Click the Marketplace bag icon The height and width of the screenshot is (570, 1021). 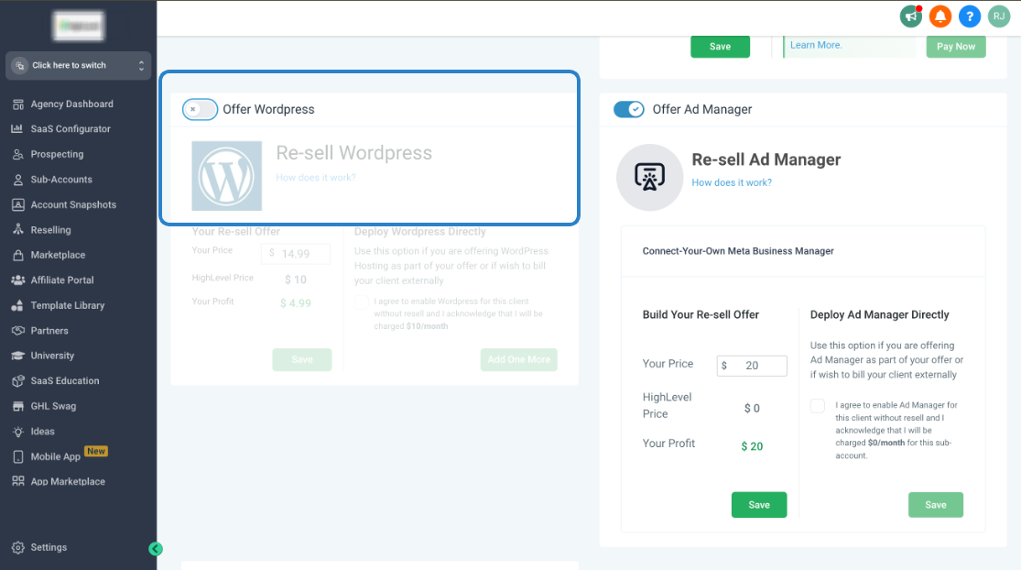(x=18, y=256)
